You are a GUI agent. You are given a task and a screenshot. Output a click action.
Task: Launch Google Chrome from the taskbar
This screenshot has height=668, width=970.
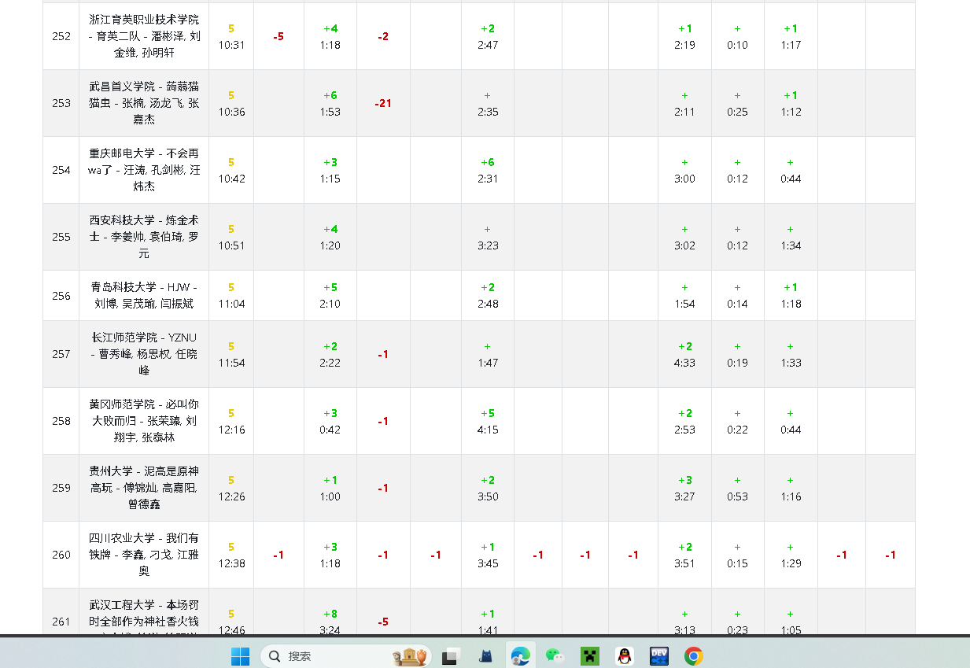(693, 655)
